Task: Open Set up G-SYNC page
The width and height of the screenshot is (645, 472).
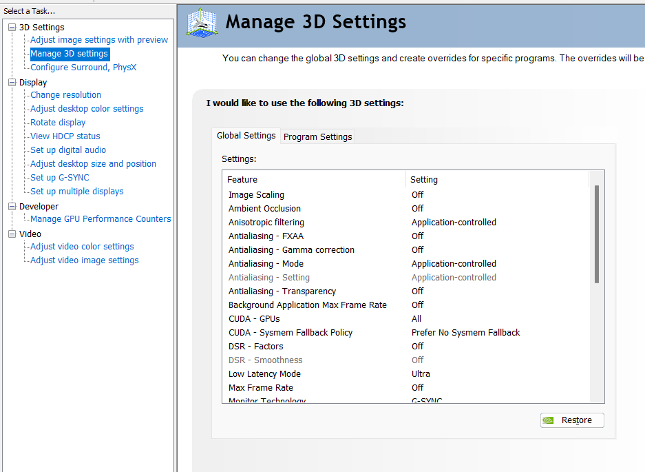Action: coord(60,178)
